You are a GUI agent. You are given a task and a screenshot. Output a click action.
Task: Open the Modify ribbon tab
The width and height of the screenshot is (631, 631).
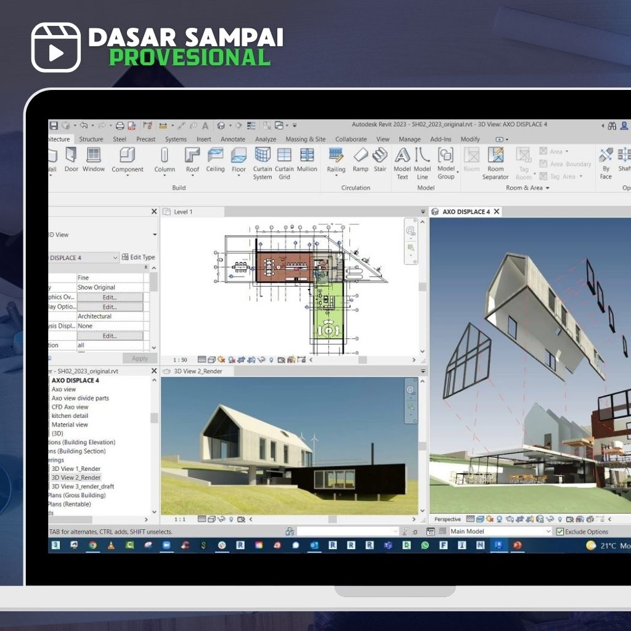(x=470, y=139)
